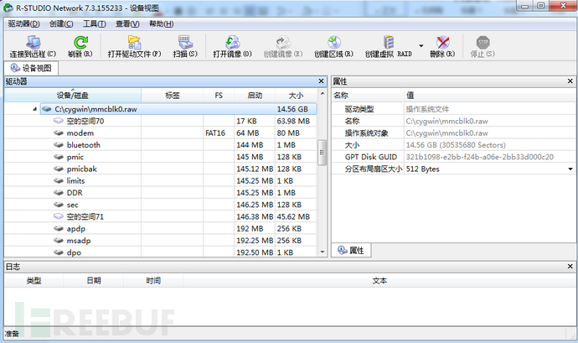Viewport: 578px width, 343px height.
Task: Open the 创建 menu
Action: (x=61, y=24)
